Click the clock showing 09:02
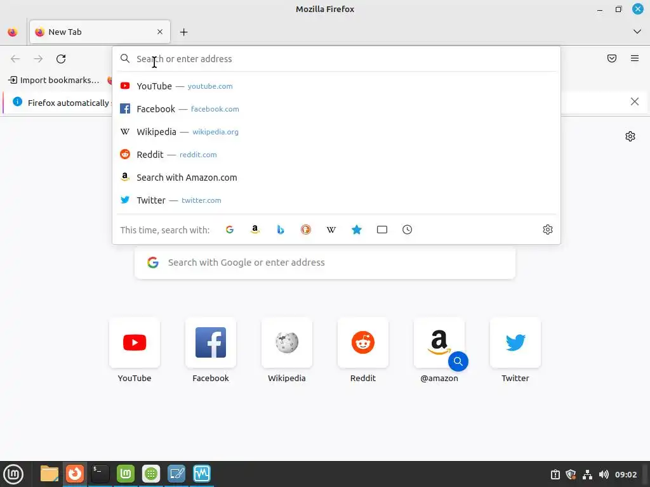The image size is (650, 487). point(626,474)
